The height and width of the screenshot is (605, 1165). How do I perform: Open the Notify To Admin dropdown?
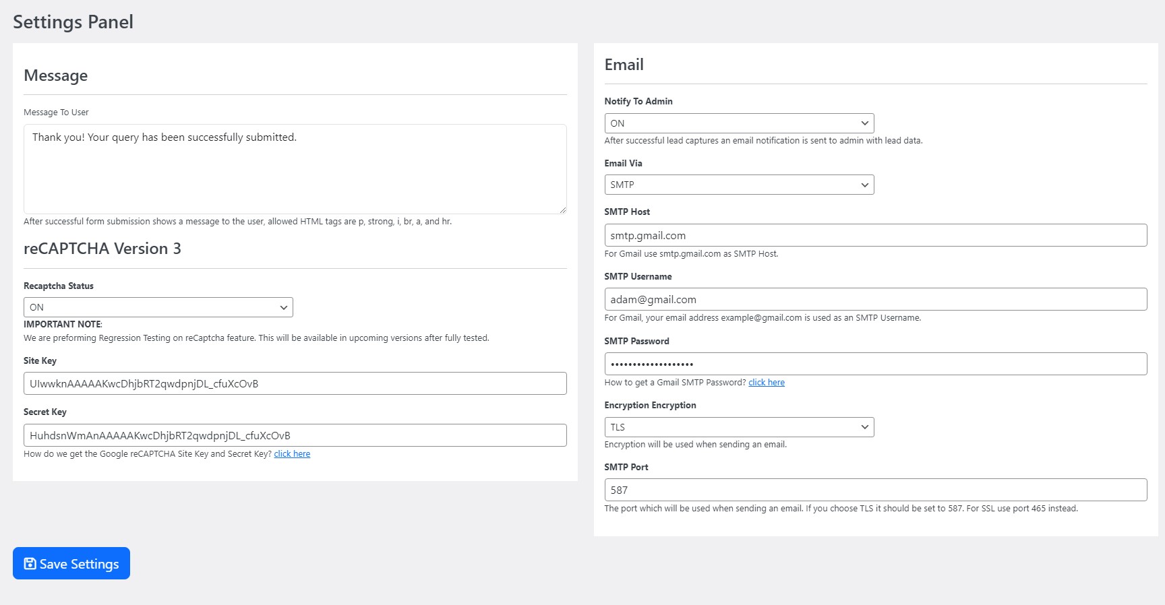[x=739, y=123]
